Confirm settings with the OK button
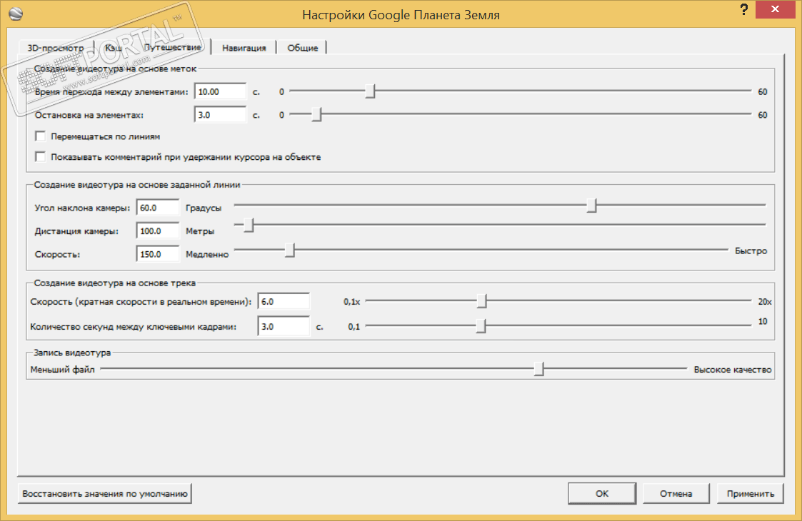 [602, 493]
